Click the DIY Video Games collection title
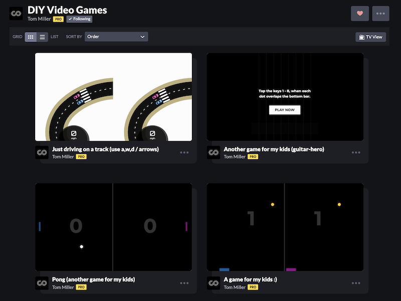The width and height of the screenshot is (401, 301). [67, 10]
